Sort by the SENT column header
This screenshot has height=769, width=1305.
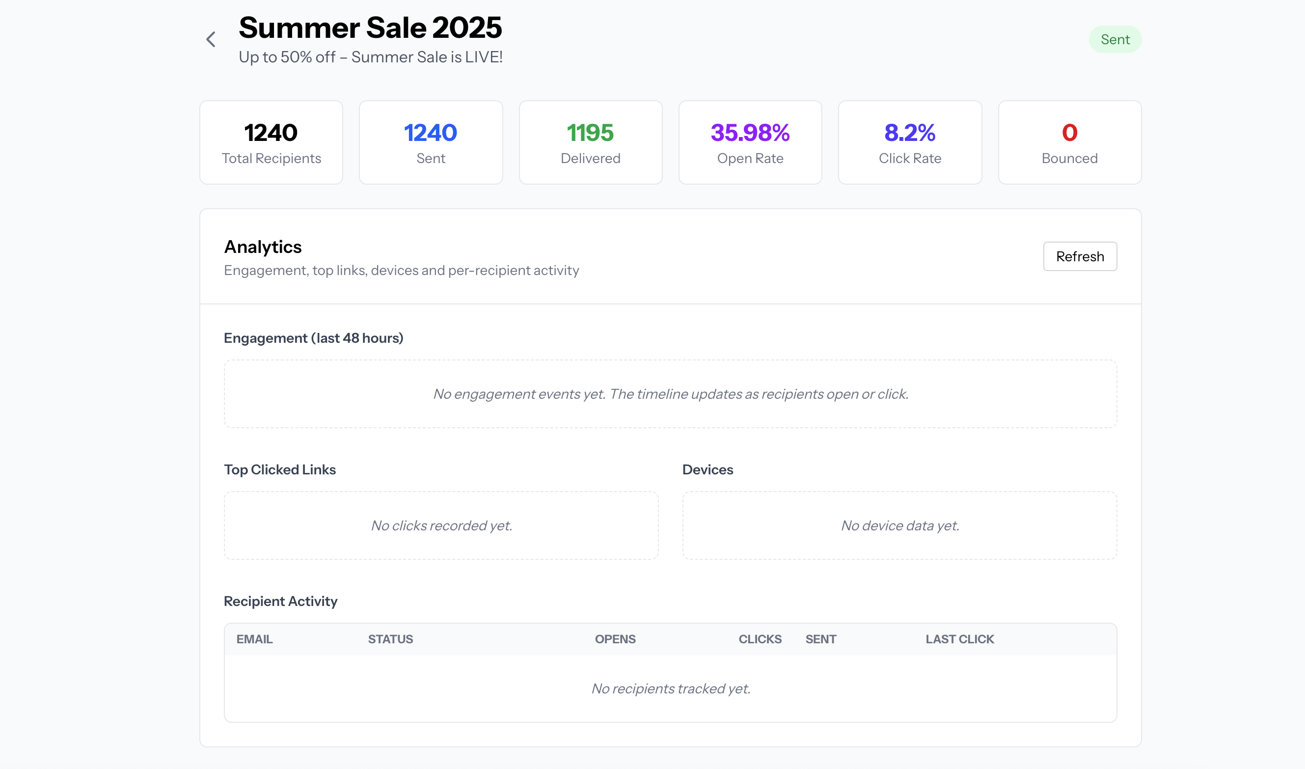[x=820, y=639]
